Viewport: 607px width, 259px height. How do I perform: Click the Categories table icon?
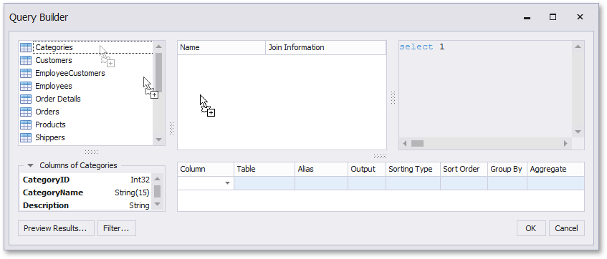point(26,47)
